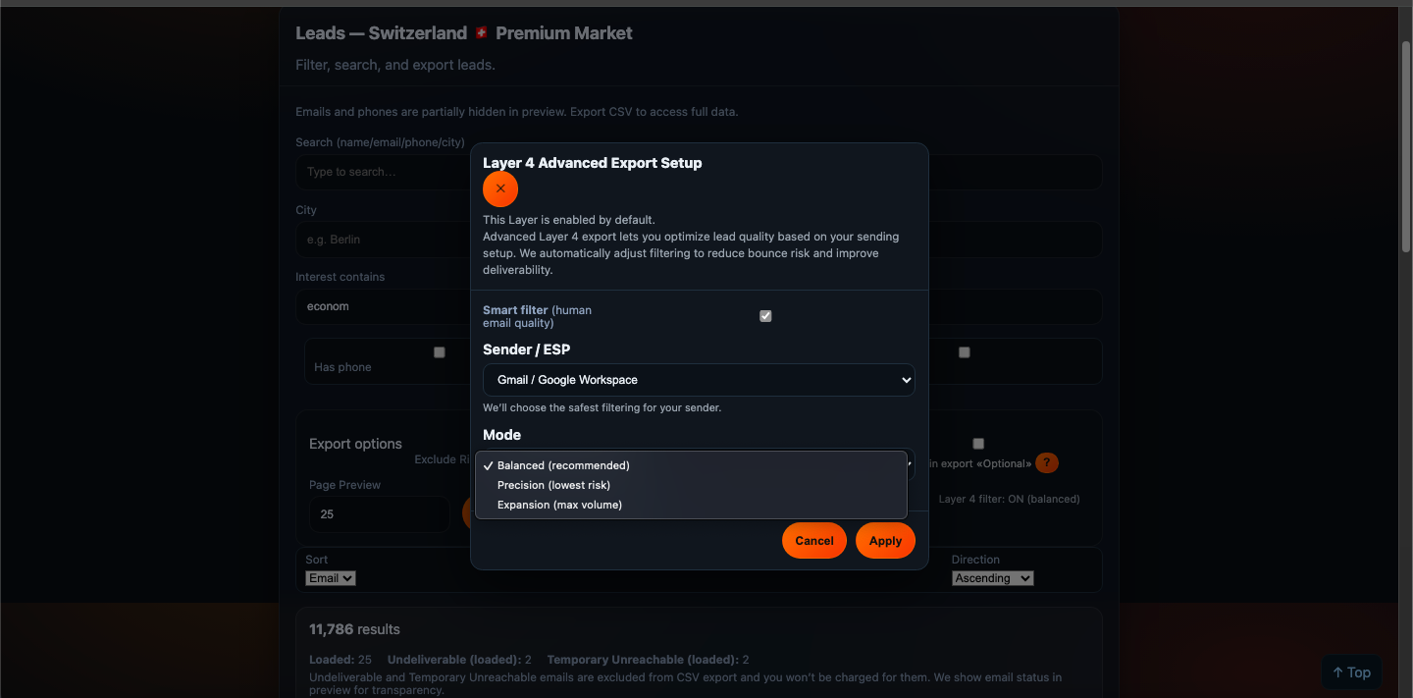
Task: Choose Precision (lowest risk) mode
Action: point(553,485)
